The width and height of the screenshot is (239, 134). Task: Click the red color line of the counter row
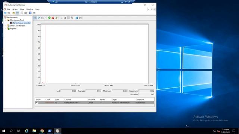tap(49, 103)
